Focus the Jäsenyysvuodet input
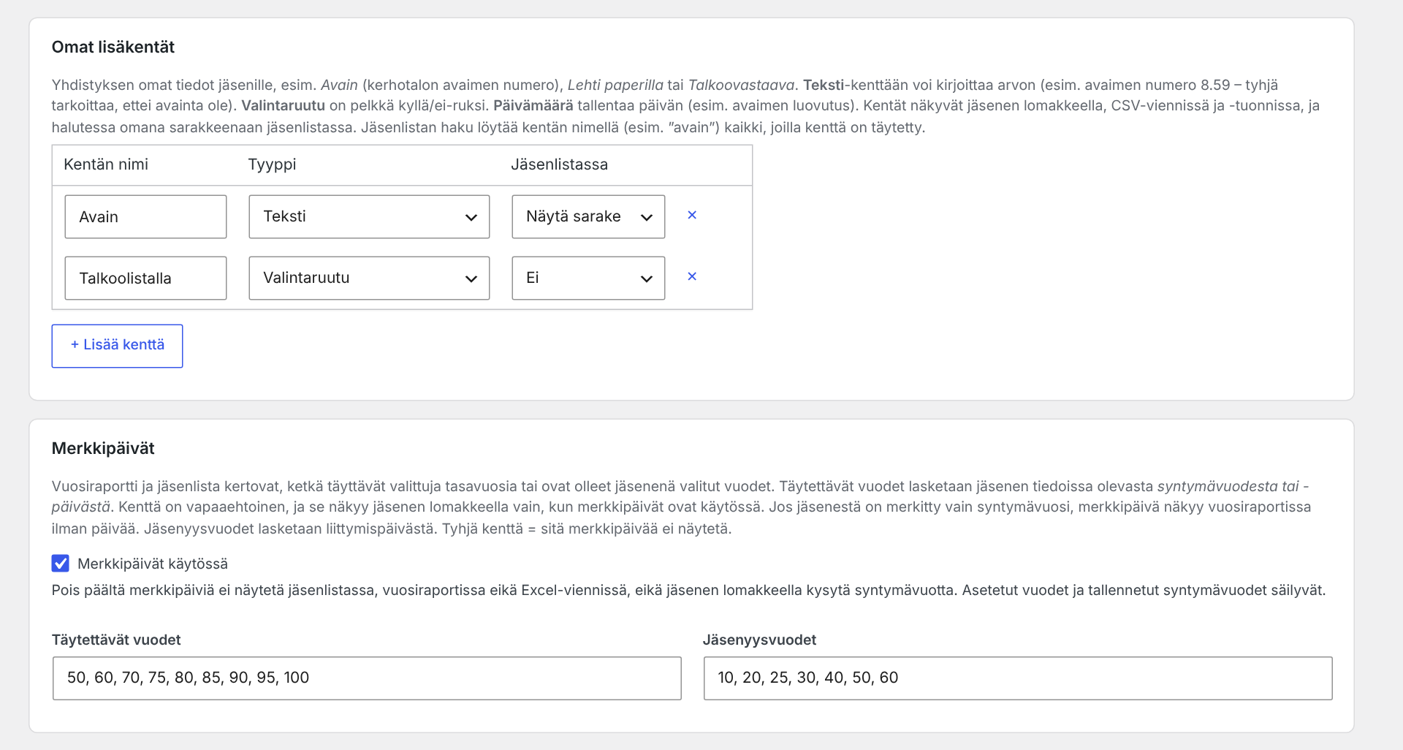The height and width of the screenshot is (750, 1403). pos(1018,678)
